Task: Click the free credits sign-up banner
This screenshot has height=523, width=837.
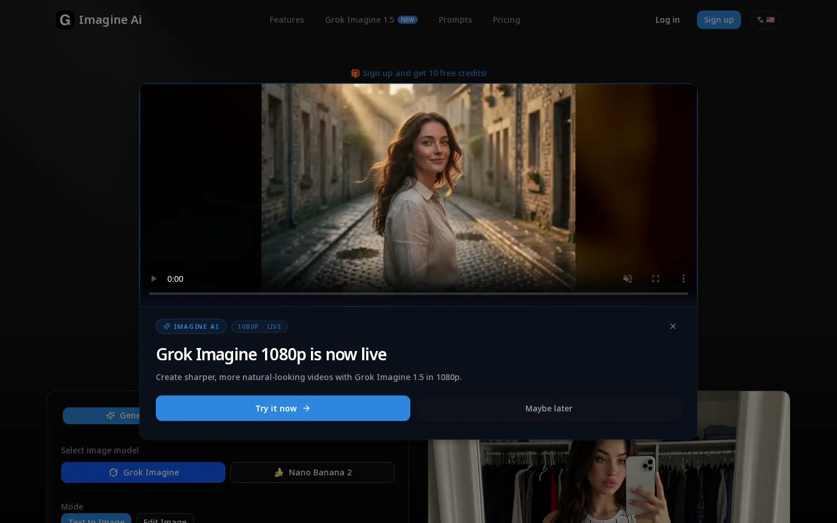Action: click(x=419, y=73)
